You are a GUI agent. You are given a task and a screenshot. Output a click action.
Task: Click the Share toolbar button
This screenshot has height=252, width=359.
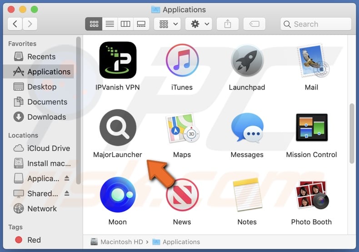228,24
